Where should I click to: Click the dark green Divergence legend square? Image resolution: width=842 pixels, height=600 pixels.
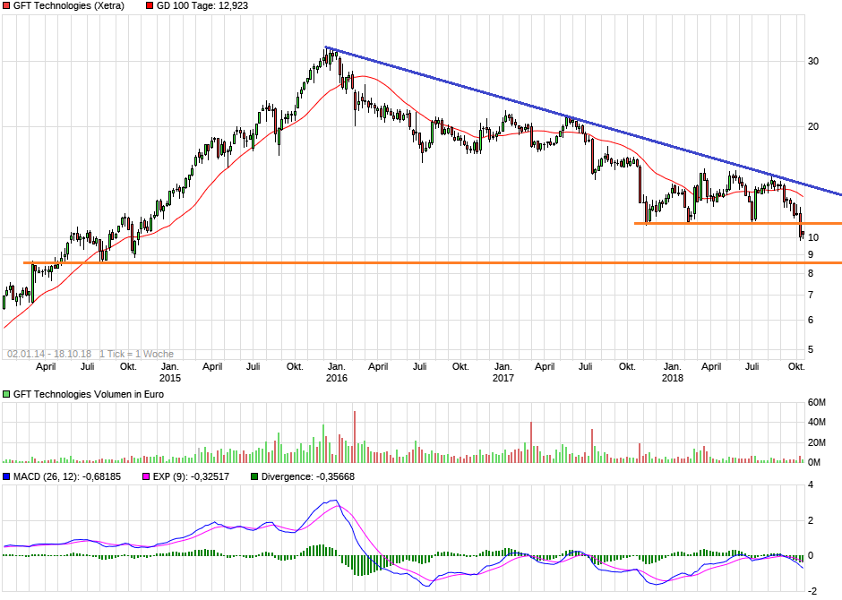pos(254,476)
